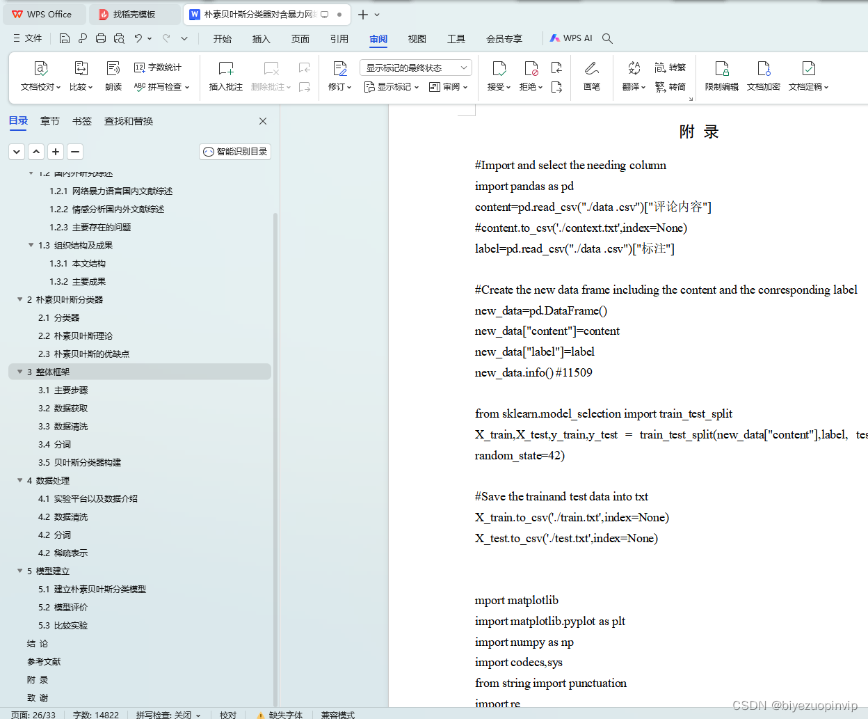Collapse the 4 数据处理 outline node
This screenshot has width=868, height=719.
tap(19, 480)
